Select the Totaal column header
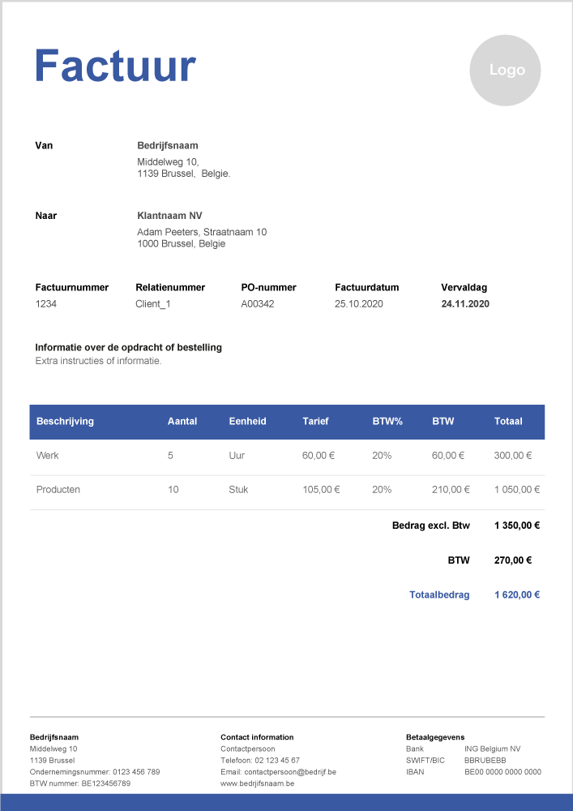Viewport: 573px width, 811px height. (508, 421)
